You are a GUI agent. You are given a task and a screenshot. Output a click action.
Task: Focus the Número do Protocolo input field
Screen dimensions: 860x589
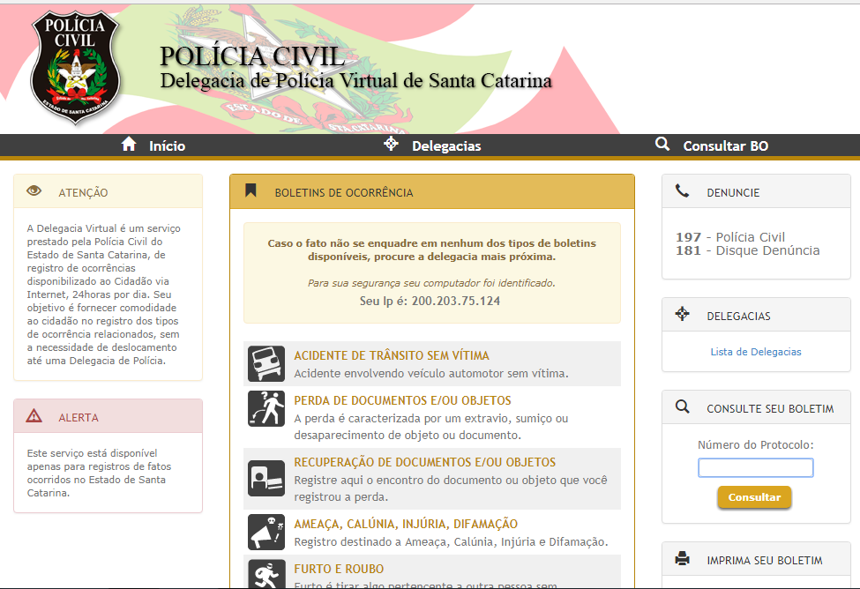pos(756,467)
